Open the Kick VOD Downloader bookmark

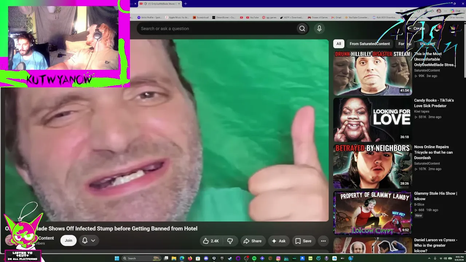click(x=384, y=17)
